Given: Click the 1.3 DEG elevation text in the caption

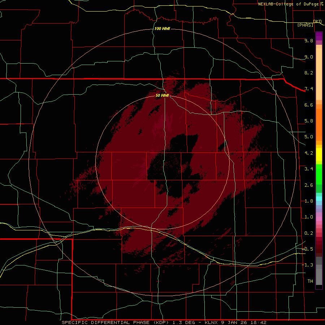Looking at the screenshot, I should click(184, 322).
